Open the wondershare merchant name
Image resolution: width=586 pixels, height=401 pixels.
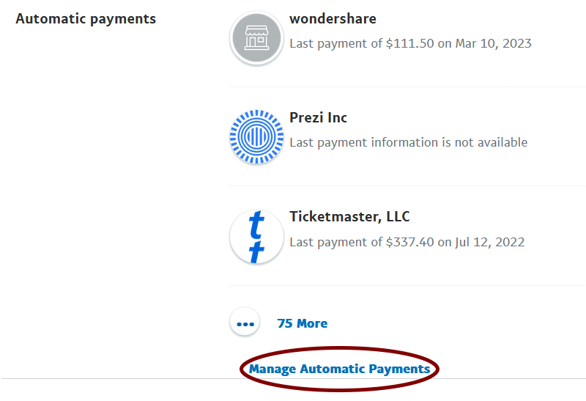point(333,18)
